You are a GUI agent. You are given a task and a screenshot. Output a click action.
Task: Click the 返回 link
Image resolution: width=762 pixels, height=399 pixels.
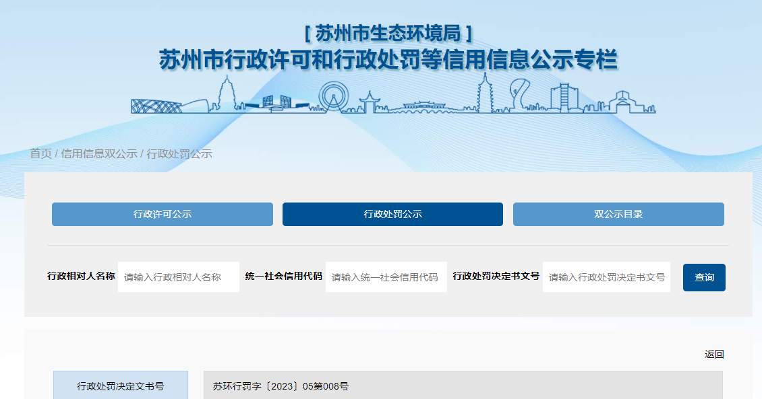click(714, 355)
